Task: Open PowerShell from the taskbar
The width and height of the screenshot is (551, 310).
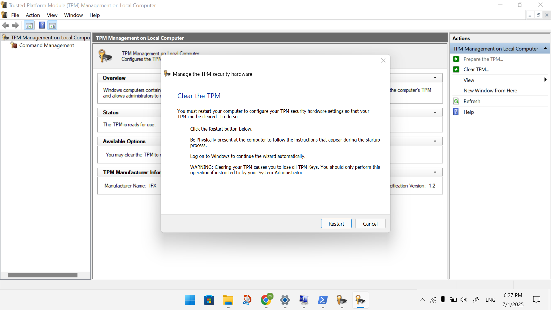Action: point(323,300)
